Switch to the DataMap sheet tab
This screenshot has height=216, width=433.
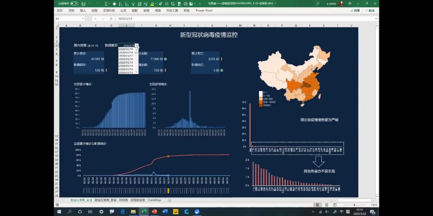pyautogui.click(x=154, y=200)
